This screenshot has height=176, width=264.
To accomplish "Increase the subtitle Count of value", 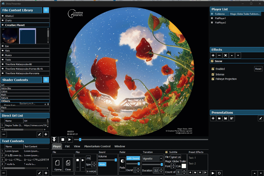I will [184, 171].
